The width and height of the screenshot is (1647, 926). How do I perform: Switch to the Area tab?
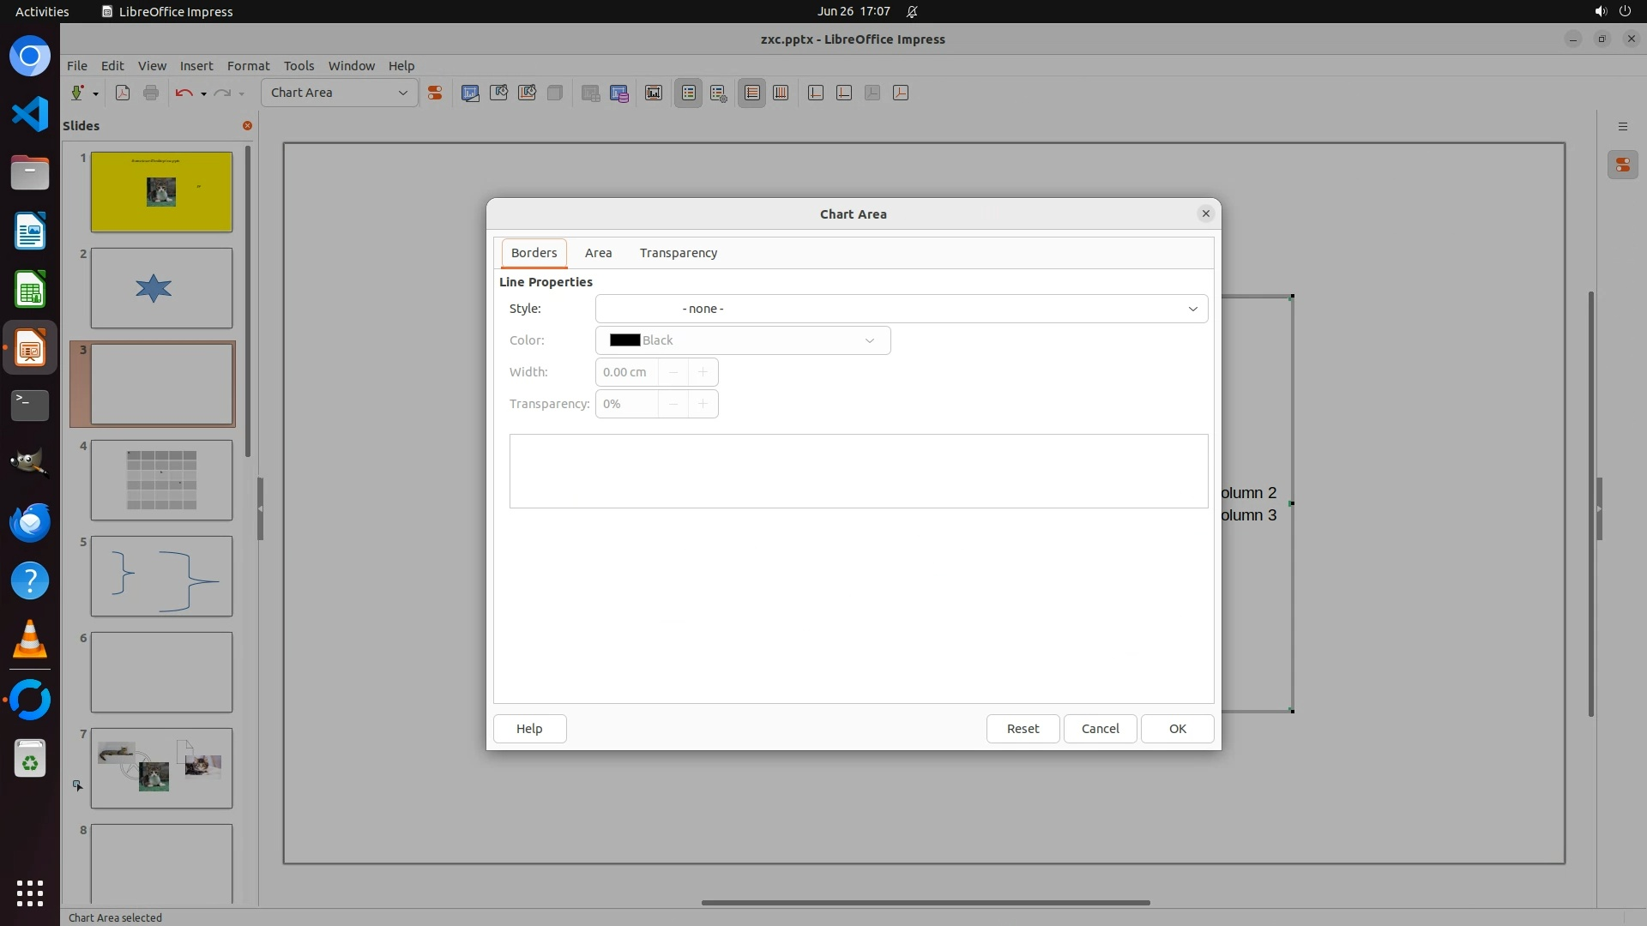pos(598,253)
